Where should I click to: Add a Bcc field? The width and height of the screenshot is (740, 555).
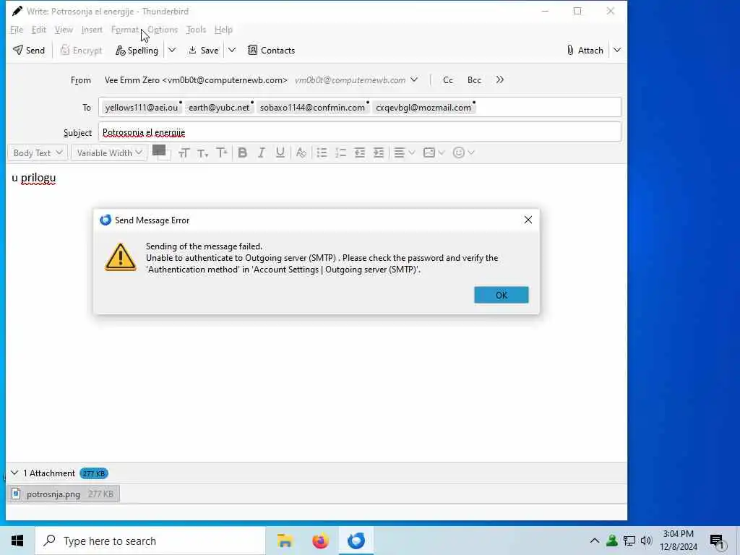474,80
